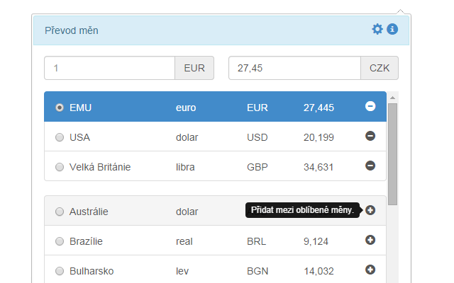Focus the EUR amount input field
The image size is (454, 283).
(x=110, y=68)
